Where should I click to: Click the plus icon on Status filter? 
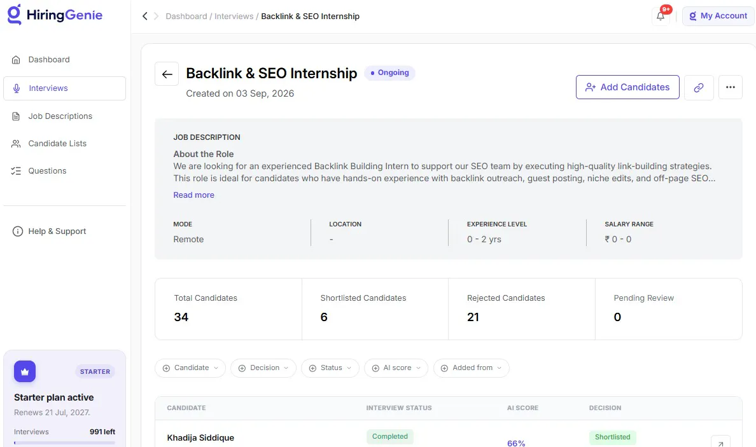click(312, 368)
